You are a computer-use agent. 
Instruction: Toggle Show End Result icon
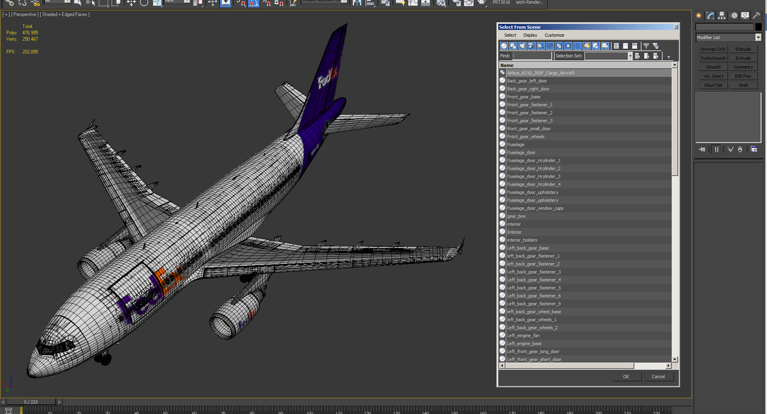(717, 150)
